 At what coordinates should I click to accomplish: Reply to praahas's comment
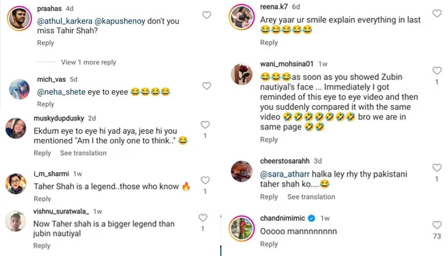click(x=45, y=43)
